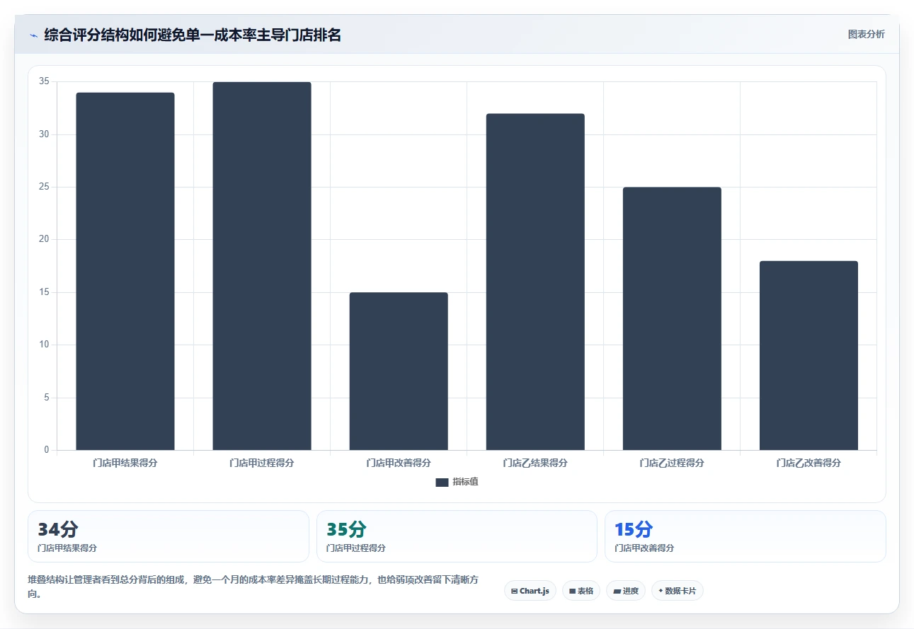Select the 34分 data card
The image size is (914, 629).
pyautogui.click(x=168, y=536)
